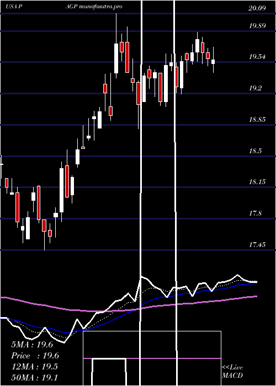Screen dimensions: 276x386
Task: Click the 20.09 price axis label
Action: coord(257,8)
